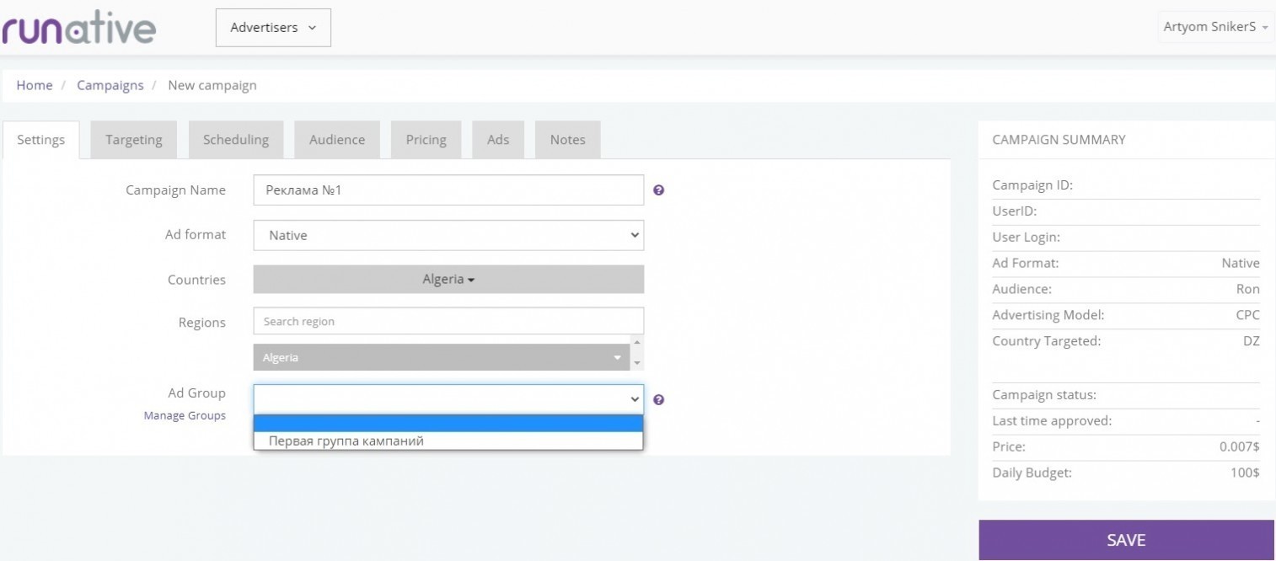The image size is (1276, 561).
Task: Click the Runative logo
Action: coord(78,28)
